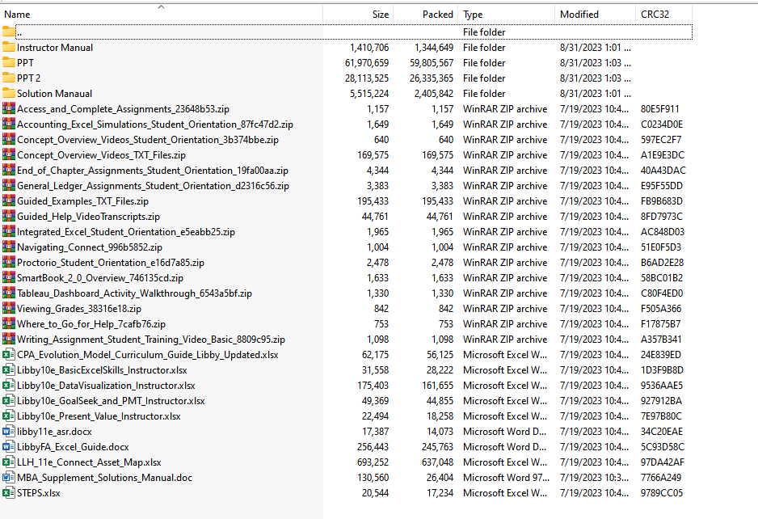Click size value 61,970,659 of PPT folder
This screenshot has width=758, height=519.
tap(367, 63)
